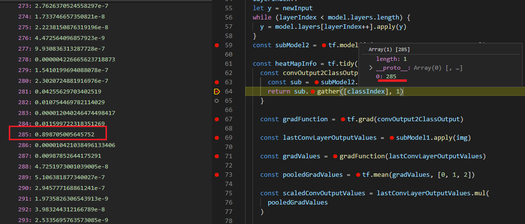Click gradValues declaration on line 71

click(x=302, y=156)
